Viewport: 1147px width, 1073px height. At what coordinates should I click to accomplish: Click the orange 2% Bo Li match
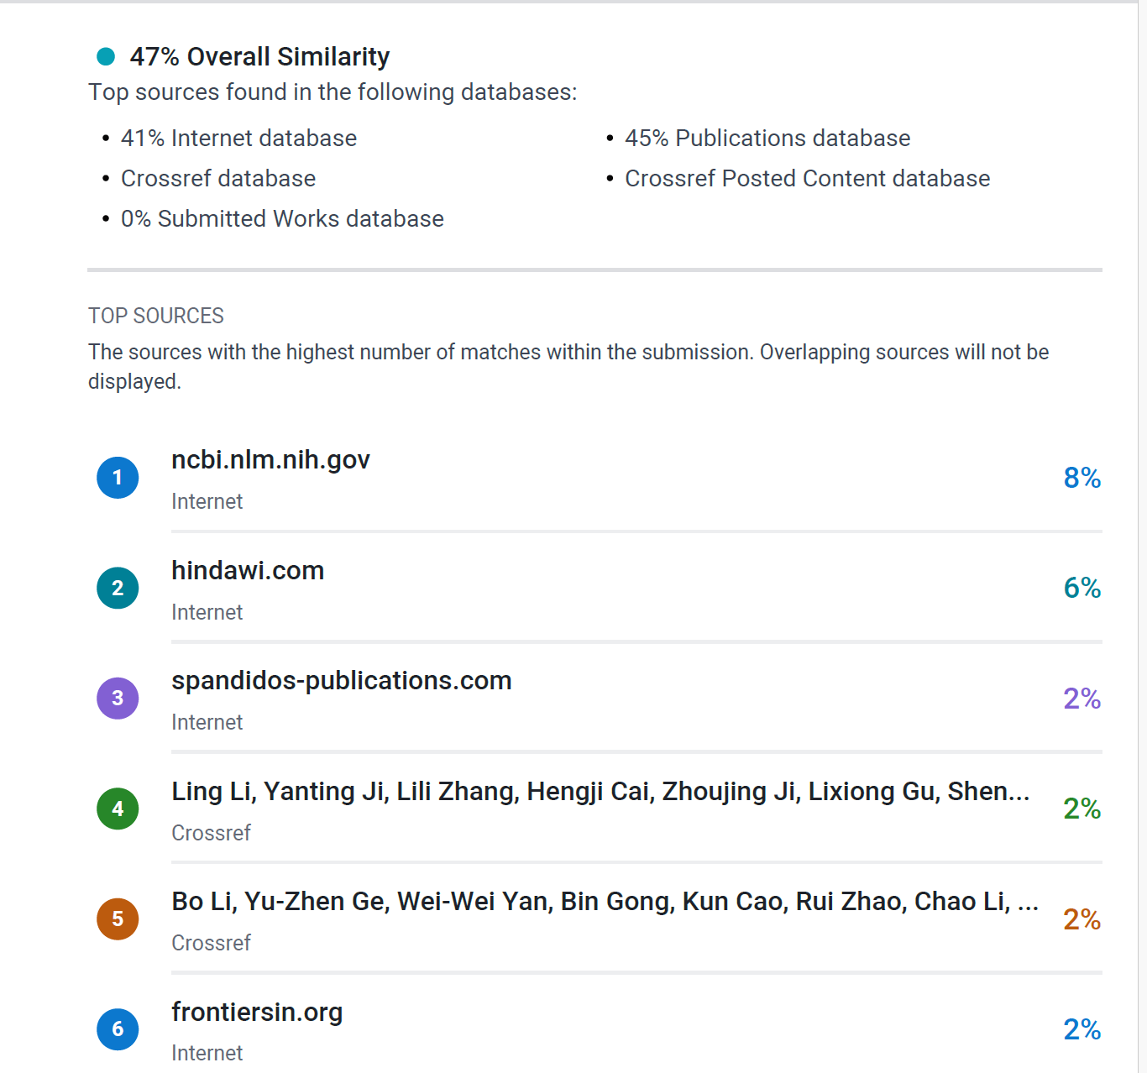pos(1082,919)
